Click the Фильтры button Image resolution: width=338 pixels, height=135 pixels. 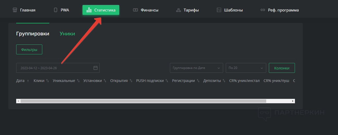click(x=29, y=49)
